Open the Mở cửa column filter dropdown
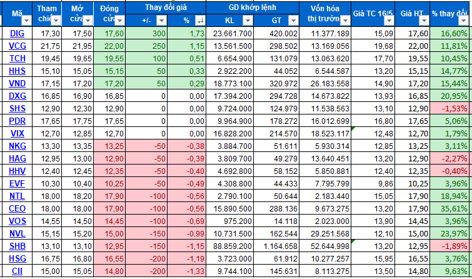This screenshot has width=472, height=279. point(88,21)
